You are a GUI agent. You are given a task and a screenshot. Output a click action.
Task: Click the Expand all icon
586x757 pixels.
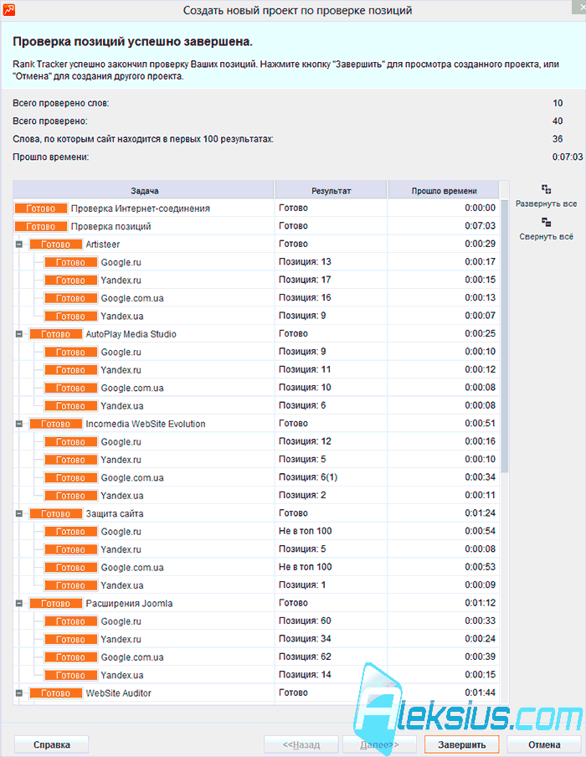click(x=546, y=189)
